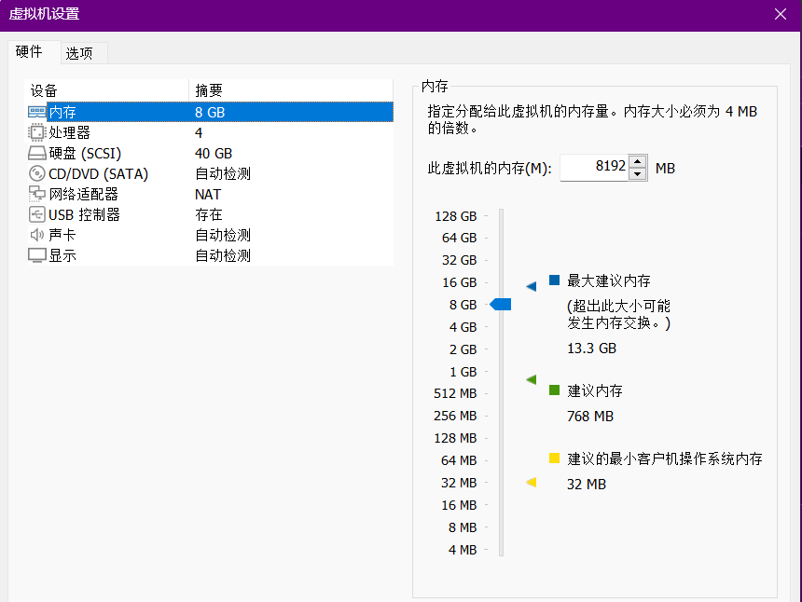Increase memory with the up spinner arrow

click(638, 162)
